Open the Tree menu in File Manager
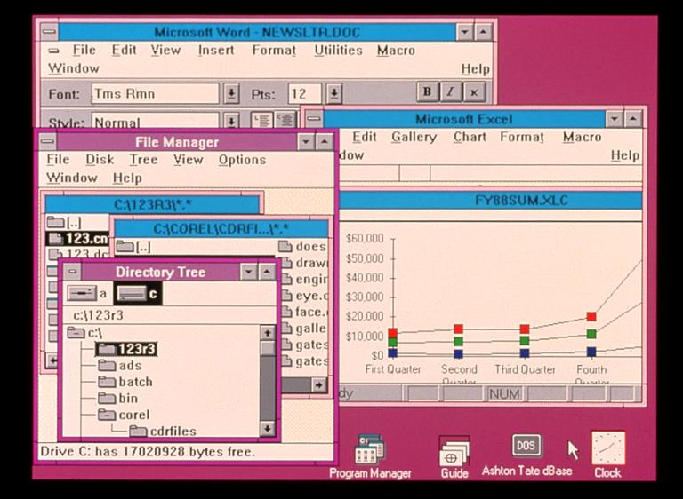Image resolution: width=683 pixels, height=499 pixels. click(x=143, y=160)
